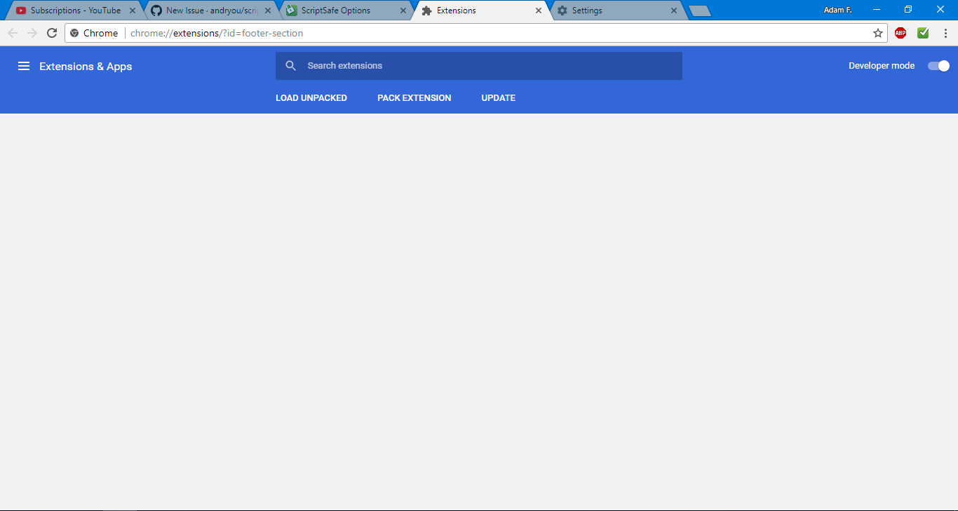Click the PACK EXTENSION button

coord(414,98)
